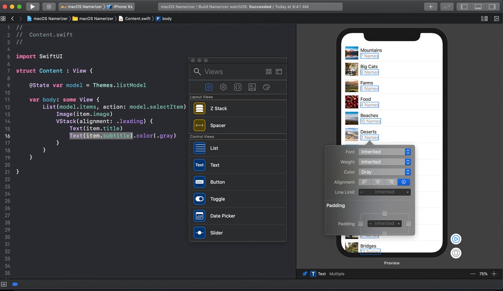Click the blue breakpoint tag icon in the bottom bar
The image size is (503, 291).
point(15,284)
